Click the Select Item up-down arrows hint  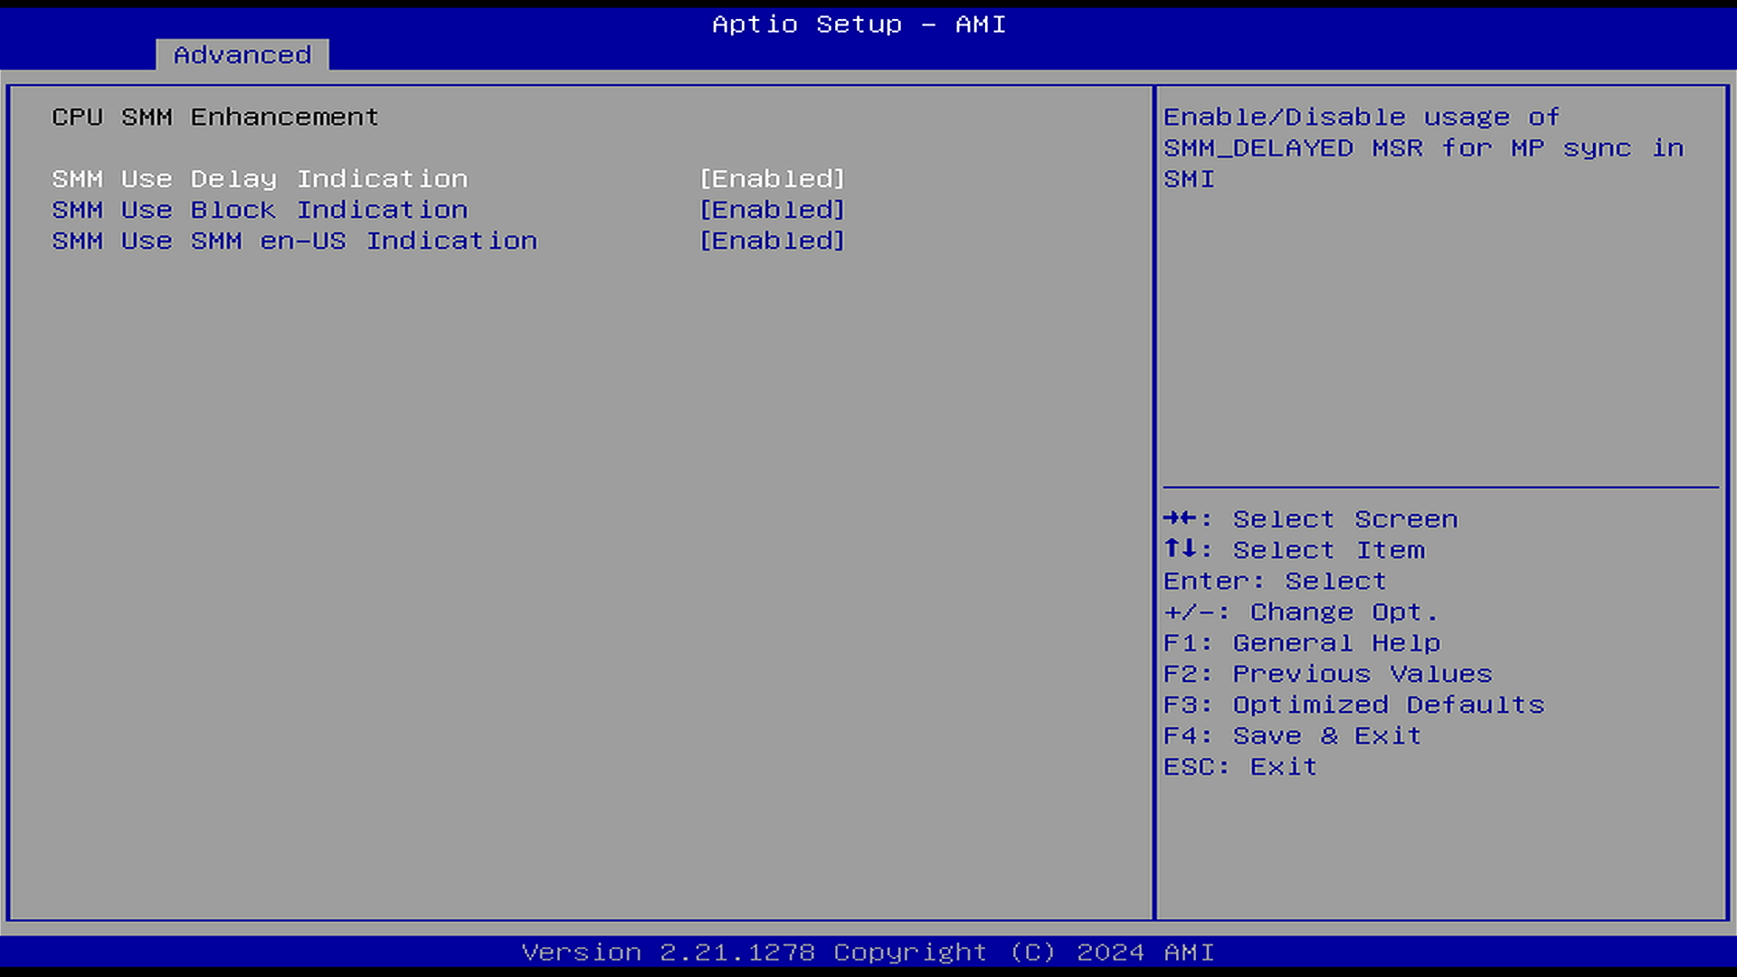coord(1294,550)
